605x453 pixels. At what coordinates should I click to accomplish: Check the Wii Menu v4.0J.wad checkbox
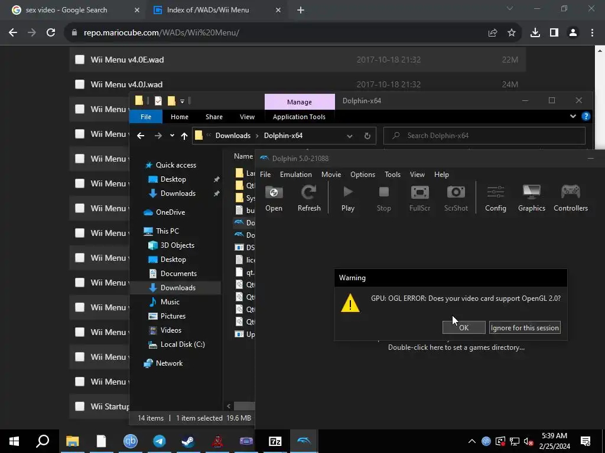click(80, 84)
